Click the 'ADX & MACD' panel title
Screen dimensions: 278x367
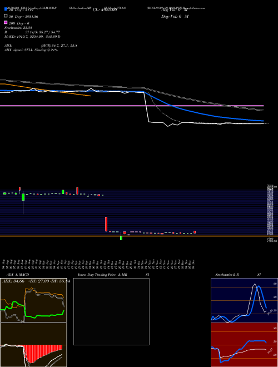coord(18,275)
